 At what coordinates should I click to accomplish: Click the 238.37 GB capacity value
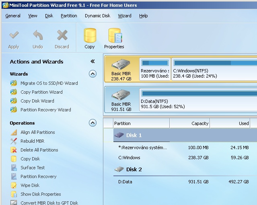pyautogui.click(x=198, y=158)
